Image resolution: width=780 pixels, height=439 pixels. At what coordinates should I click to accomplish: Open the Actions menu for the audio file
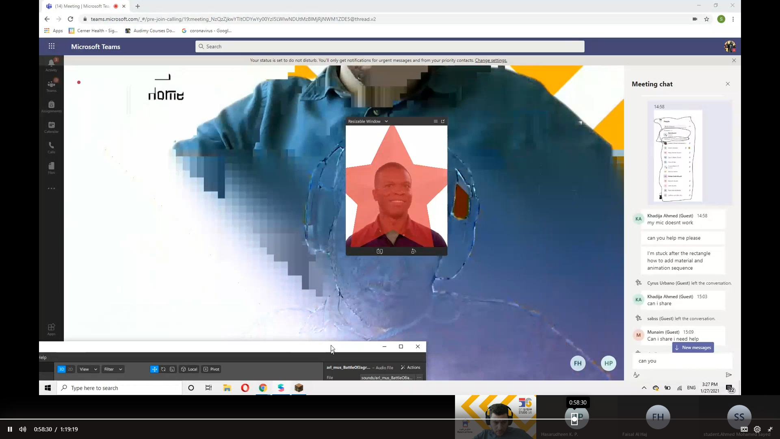(410, 367)
